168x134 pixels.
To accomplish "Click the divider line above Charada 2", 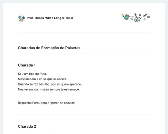I will click(84, 114).
